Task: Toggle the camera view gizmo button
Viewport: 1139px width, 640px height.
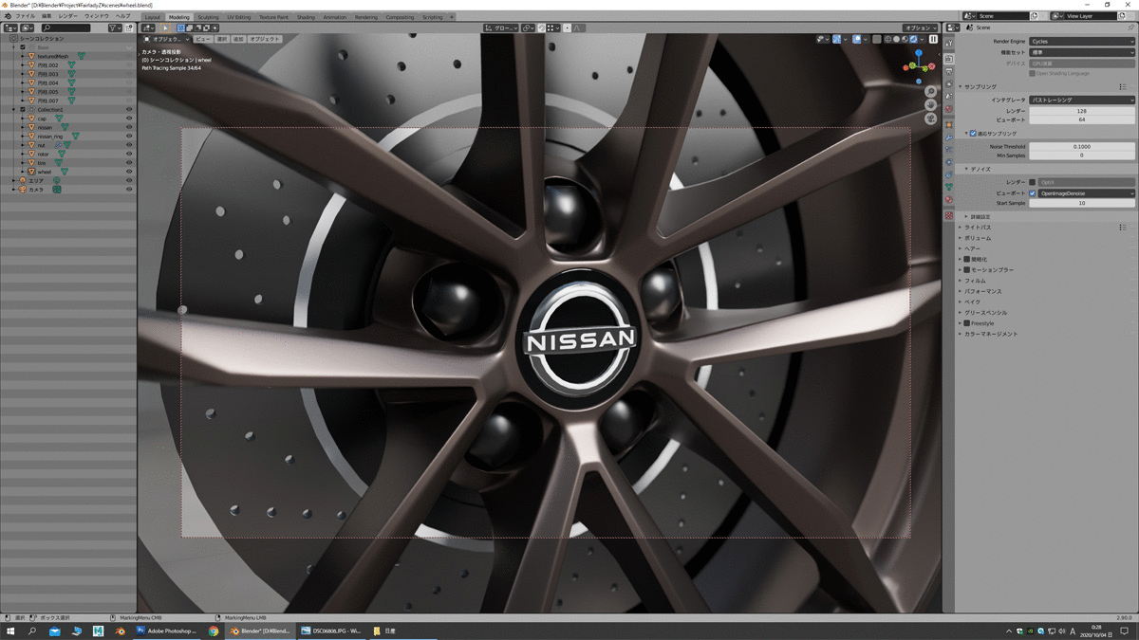Action: coord(930,119)
